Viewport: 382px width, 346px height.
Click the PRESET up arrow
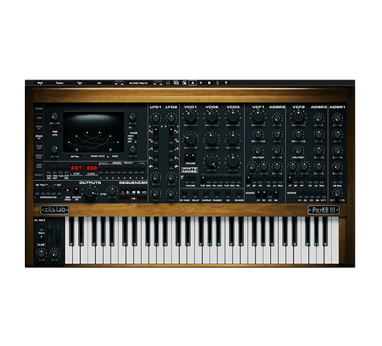122,84
